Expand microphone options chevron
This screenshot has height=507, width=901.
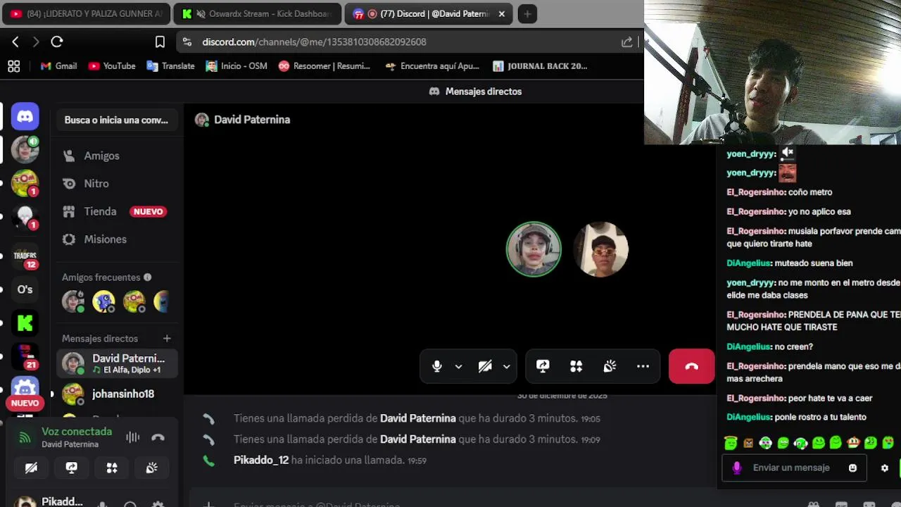tap(458, 366)
